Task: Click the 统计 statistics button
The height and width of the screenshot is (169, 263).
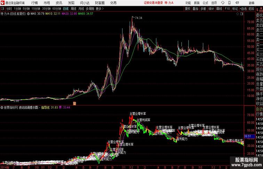Action: click(211, 9)
